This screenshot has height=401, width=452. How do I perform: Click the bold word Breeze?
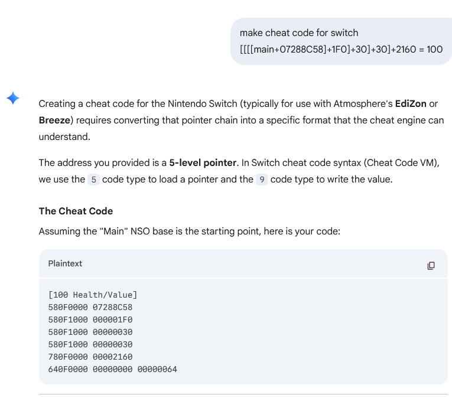coord(54,120)
